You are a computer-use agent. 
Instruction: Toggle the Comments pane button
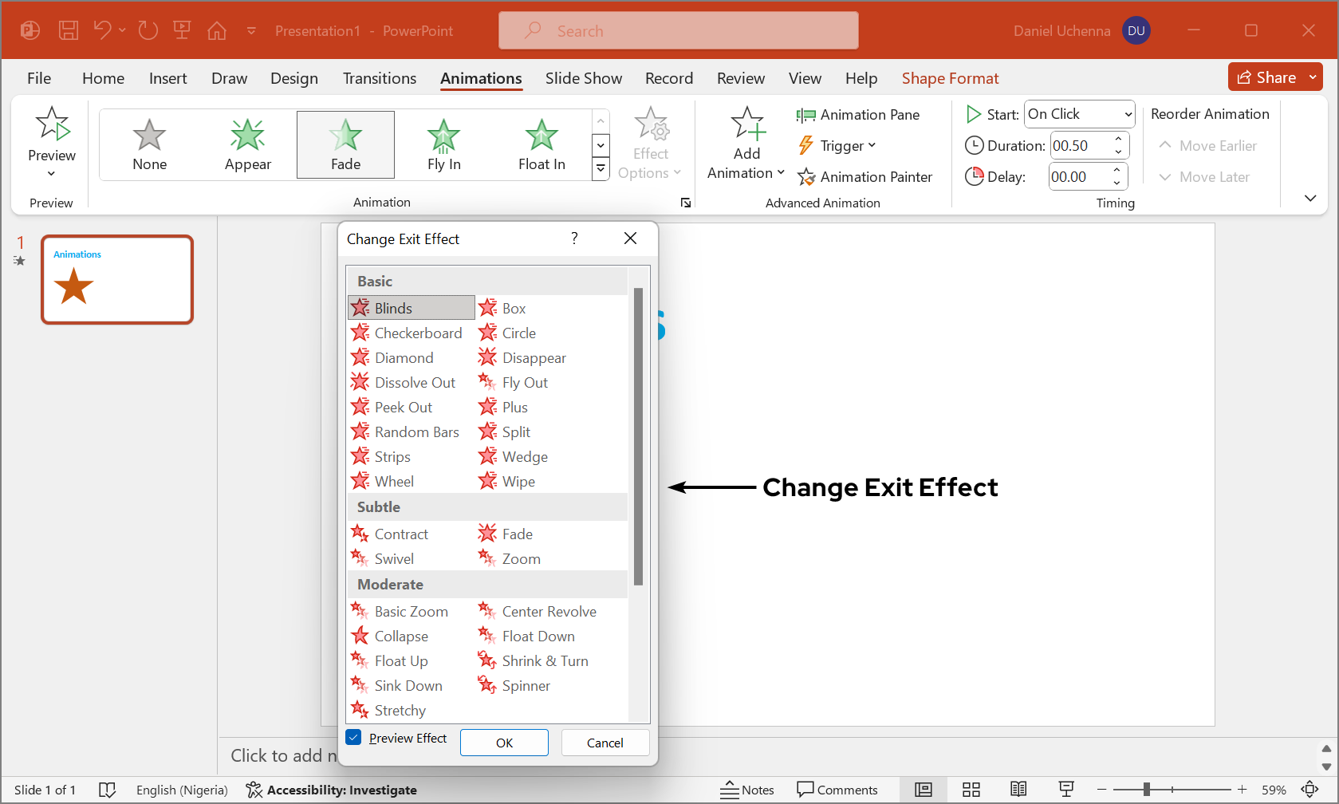[837, 790]
